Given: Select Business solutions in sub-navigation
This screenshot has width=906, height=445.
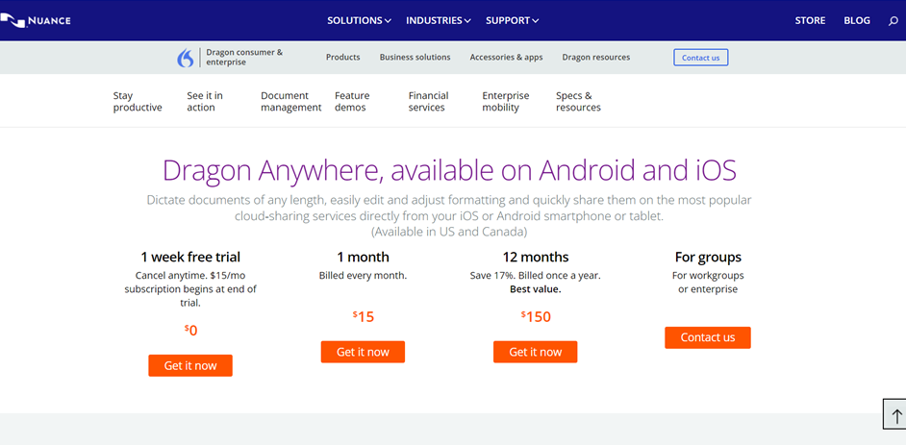Looking at the screenshot, I should point(415,58).
